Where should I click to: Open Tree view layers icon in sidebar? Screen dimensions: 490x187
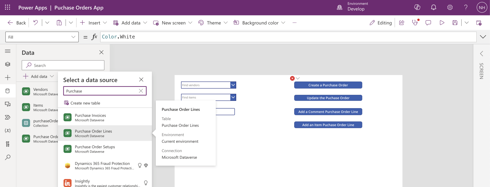(x=8, y=64)
